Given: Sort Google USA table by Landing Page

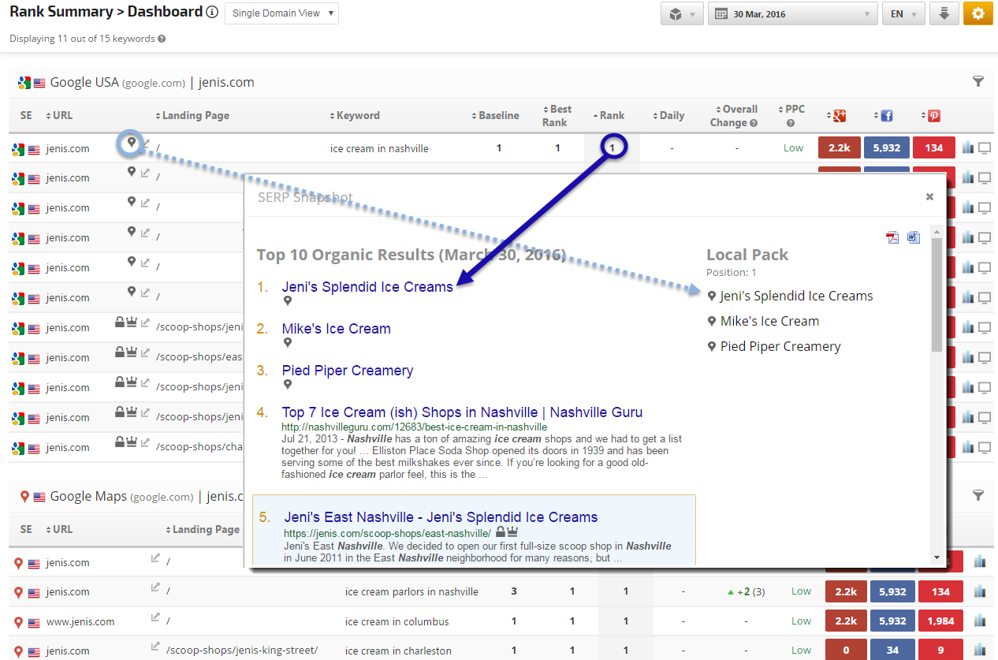Looking at the screenshot, I should point(192,115).
